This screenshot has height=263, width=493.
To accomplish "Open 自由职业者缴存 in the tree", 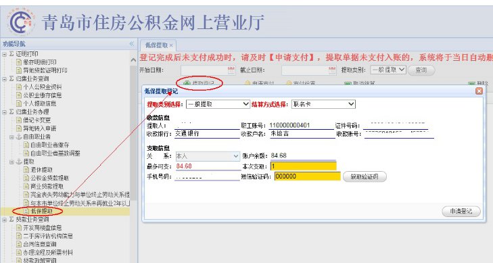I will 49,145.
